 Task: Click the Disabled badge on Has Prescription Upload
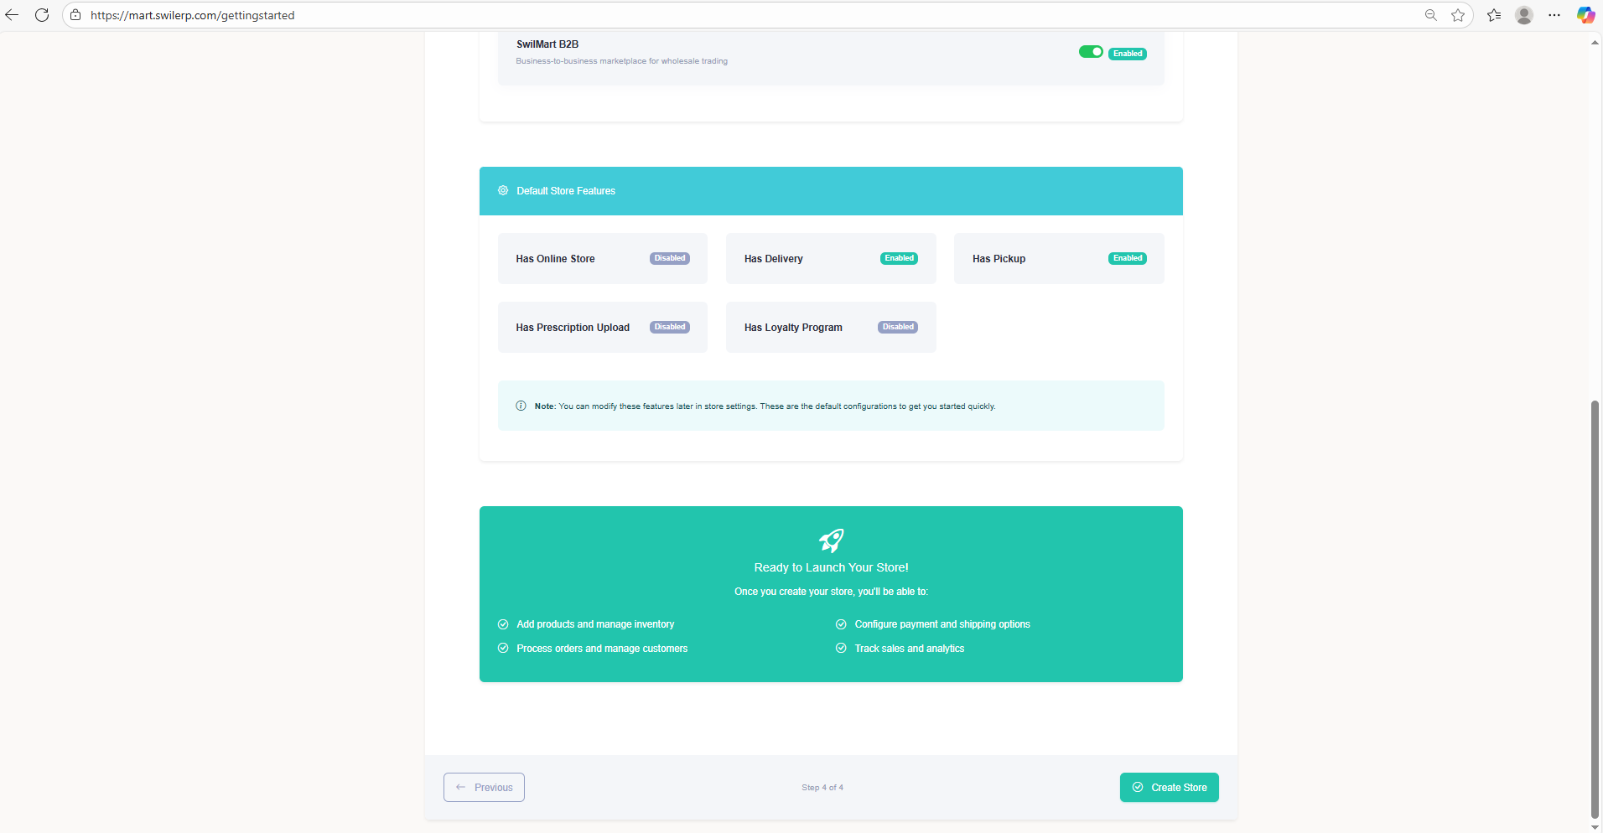(x=670, y=327)
